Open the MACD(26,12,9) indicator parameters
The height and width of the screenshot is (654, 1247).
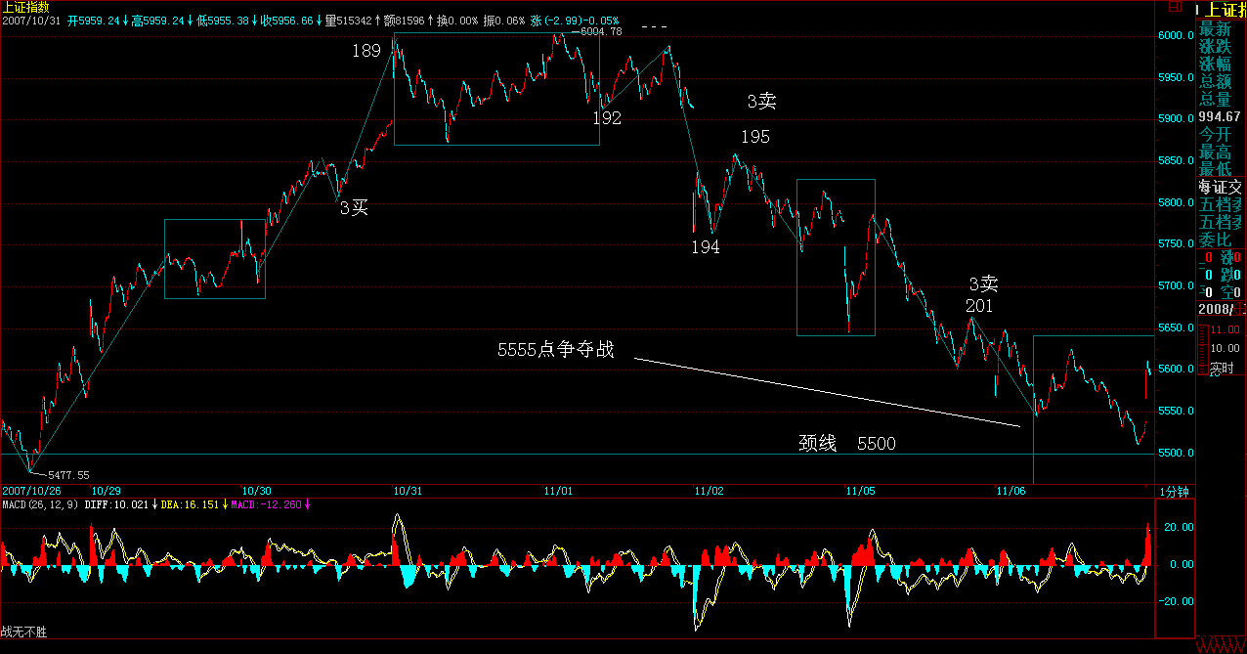pyautogui.click(x=39, y=504)
